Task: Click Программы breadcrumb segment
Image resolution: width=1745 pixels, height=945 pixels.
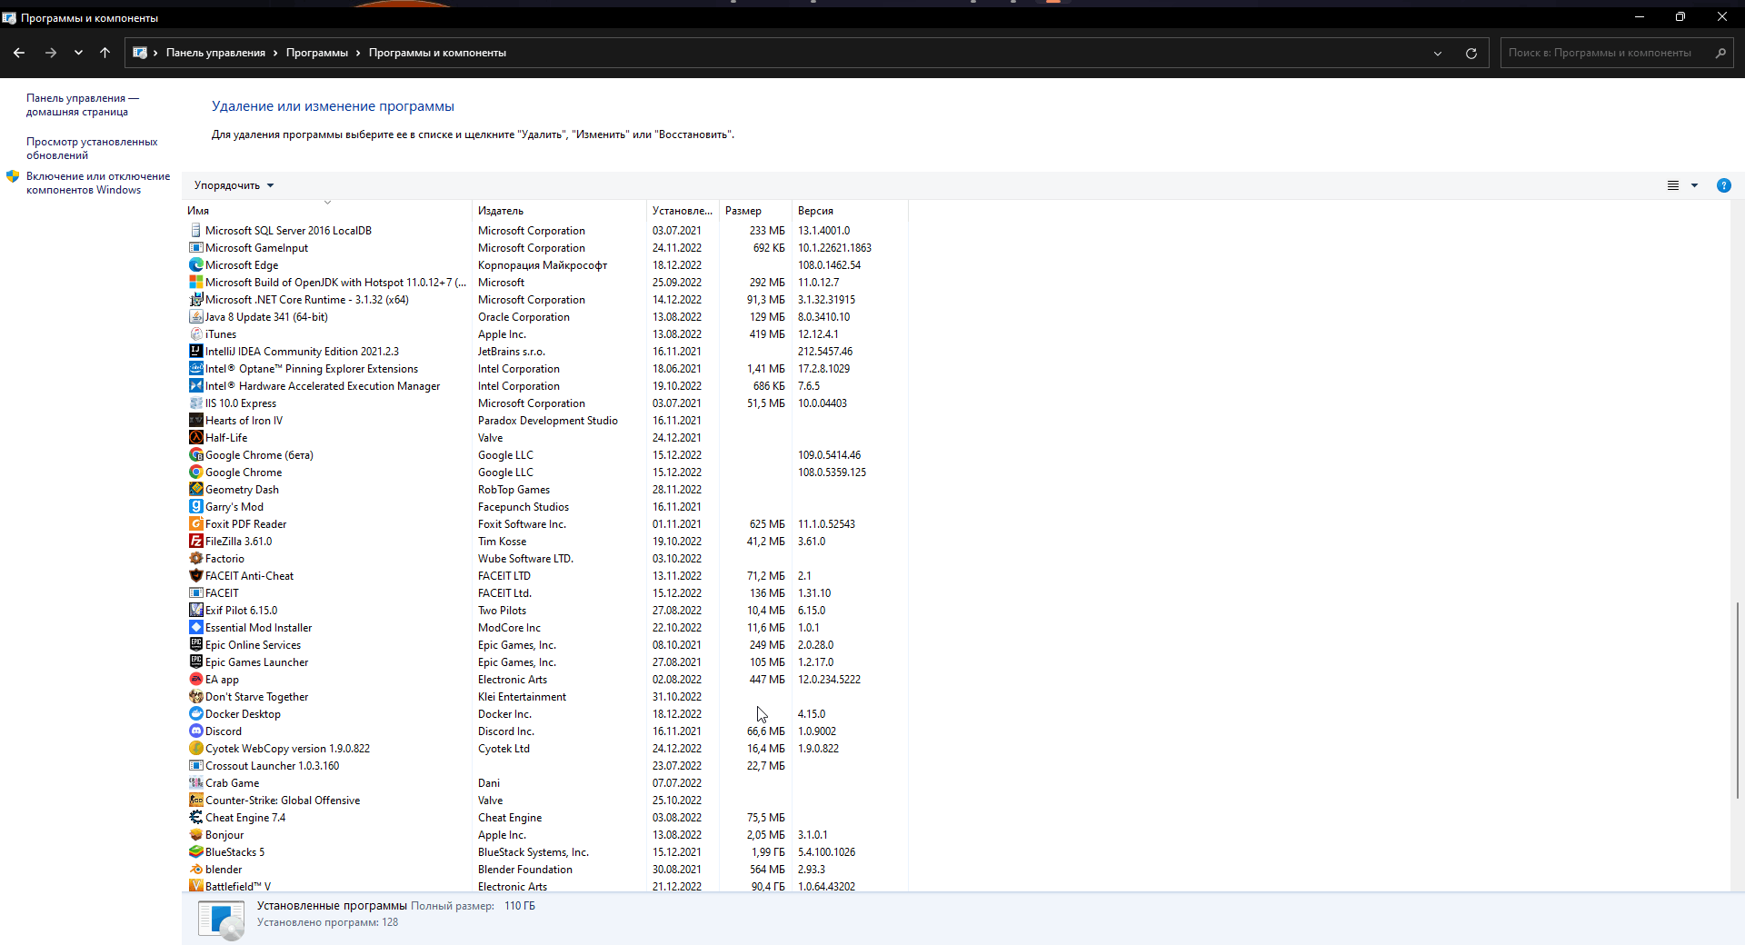Action: (317, 53)
